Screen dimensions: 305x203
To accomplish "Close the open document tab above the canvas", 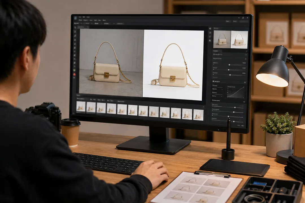I will (88, 27).
